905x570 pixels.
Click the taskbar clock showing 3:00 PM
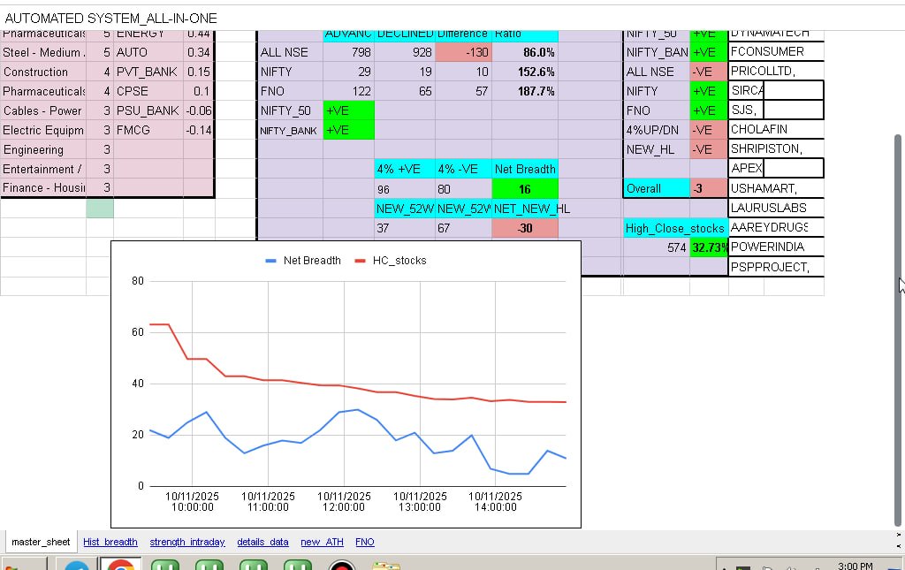pos(855,566)
